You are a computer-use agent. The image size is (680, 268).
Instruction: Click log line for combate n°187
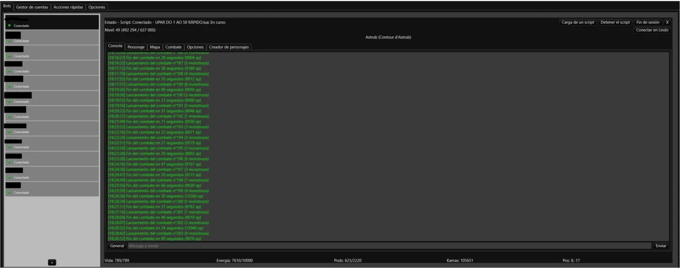(158, 63)
